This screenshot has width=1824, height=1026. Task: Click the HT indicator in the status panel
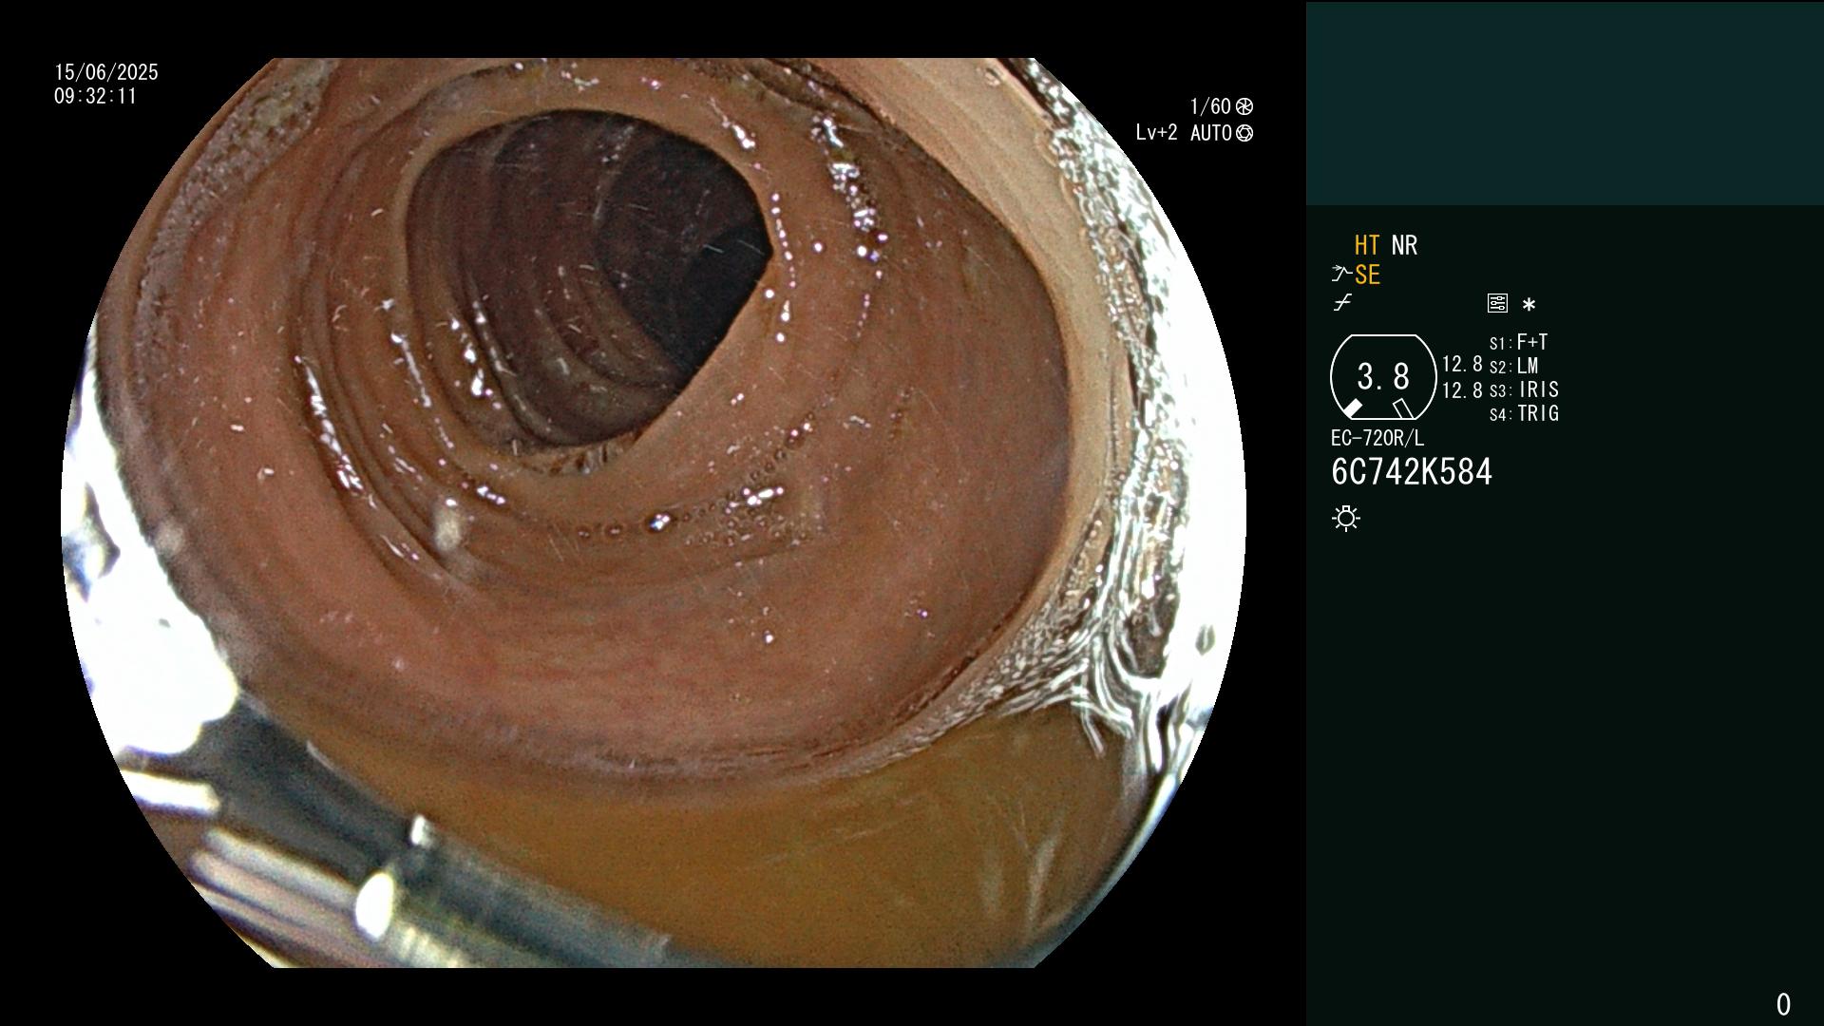(1366, 246)
